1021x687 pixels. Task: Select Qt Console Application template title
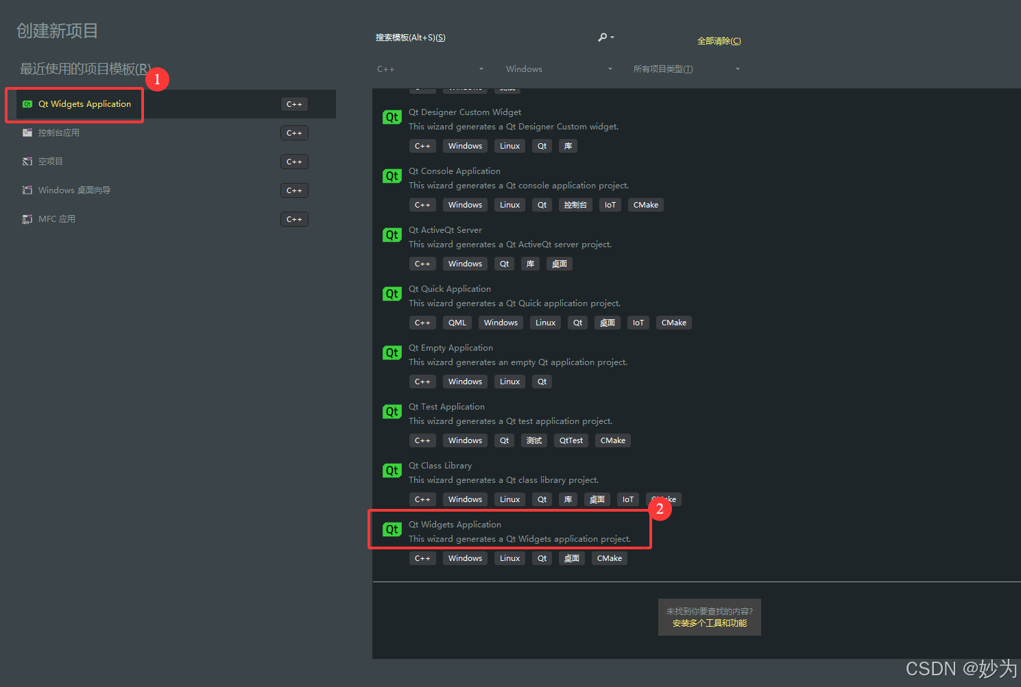tap(455, 171)
